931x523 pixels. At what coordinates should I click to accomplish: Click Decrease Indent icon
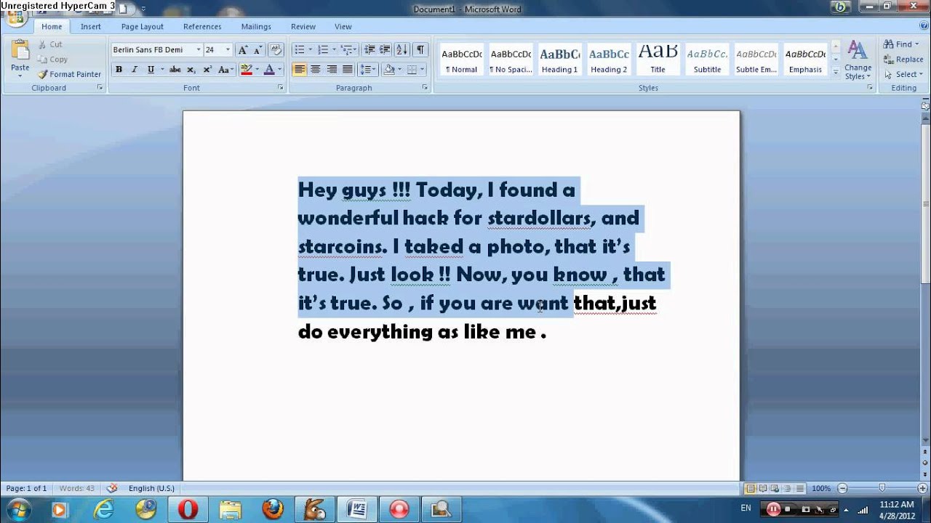pos(369,49)
